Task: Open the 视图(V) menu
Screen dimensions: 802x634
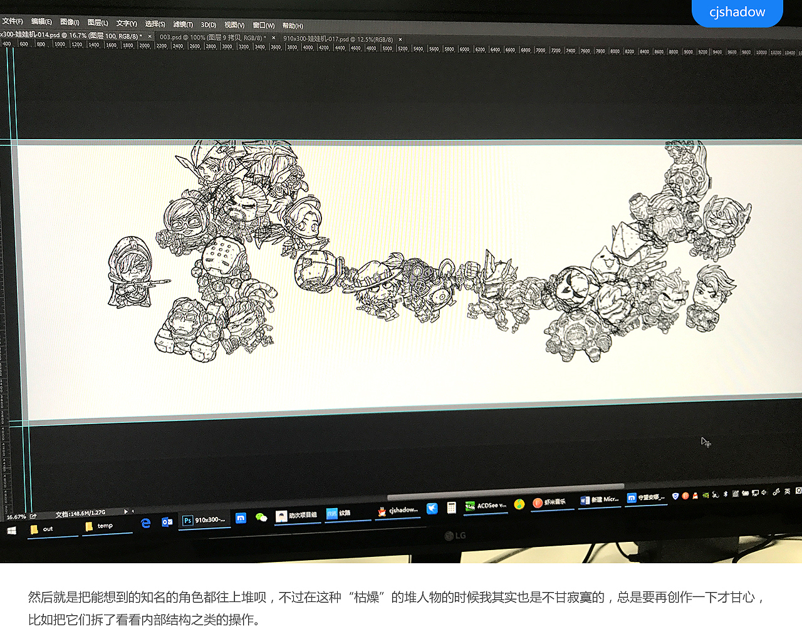Action: pos(234,25)
